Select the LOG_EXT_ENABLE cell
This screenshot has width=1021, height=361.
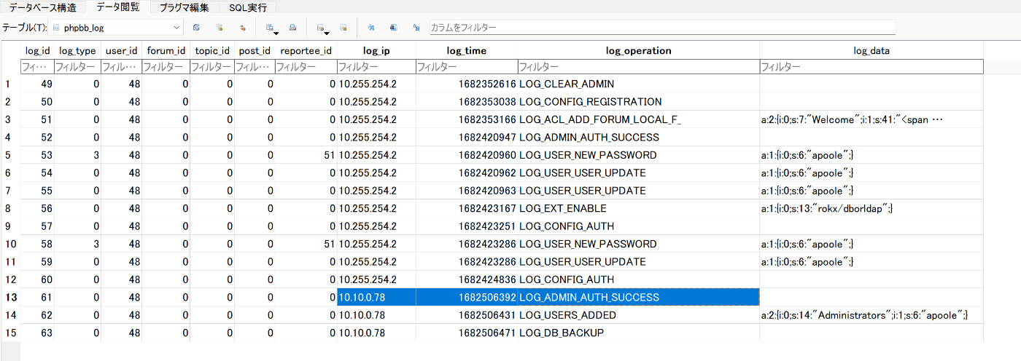(639, 208)
